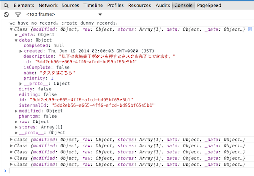Select the Sources tab
This screenshot has height=176, width=254.
70,6
